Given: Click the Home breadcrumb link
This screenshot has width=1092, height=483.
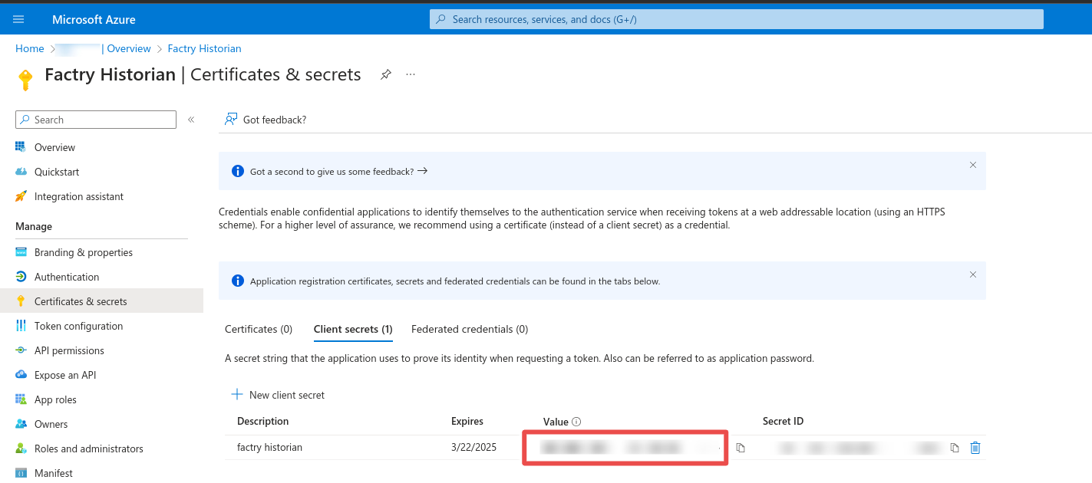Looking at the screenshot, I should [x=30, y=48].
